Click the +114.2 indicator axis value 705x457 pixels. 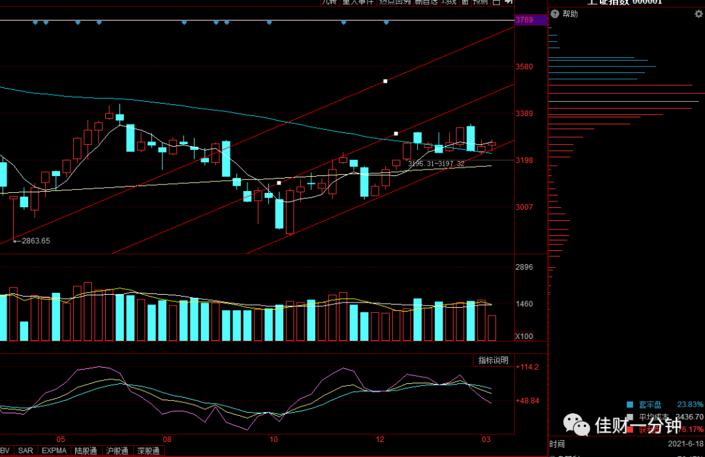(527, 367)
